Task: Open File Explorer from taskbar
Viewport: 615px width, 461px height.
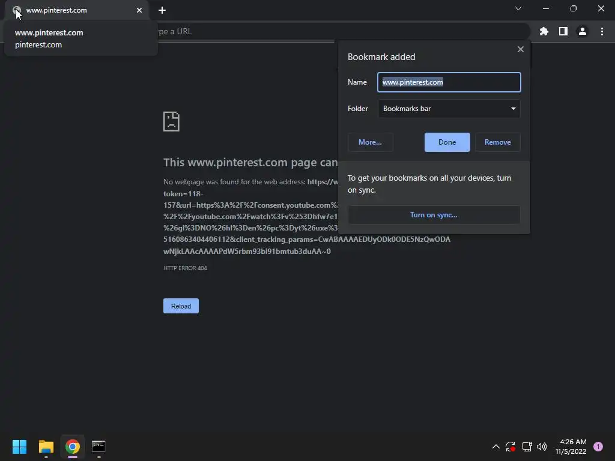Action: pyautogui.click(x=46, y=447)
